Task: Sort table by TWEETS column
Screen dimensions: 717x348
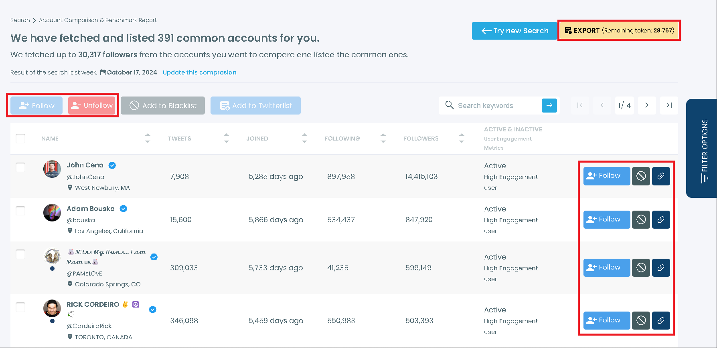Action: point(226,138)
